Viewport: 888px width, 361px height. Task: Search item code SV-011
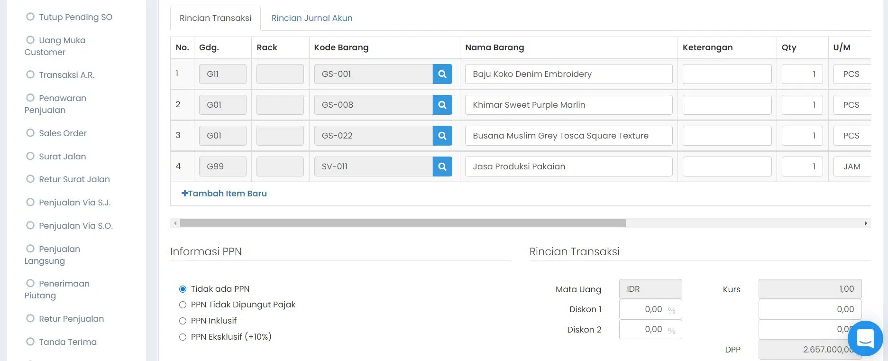tap(442, 167)
